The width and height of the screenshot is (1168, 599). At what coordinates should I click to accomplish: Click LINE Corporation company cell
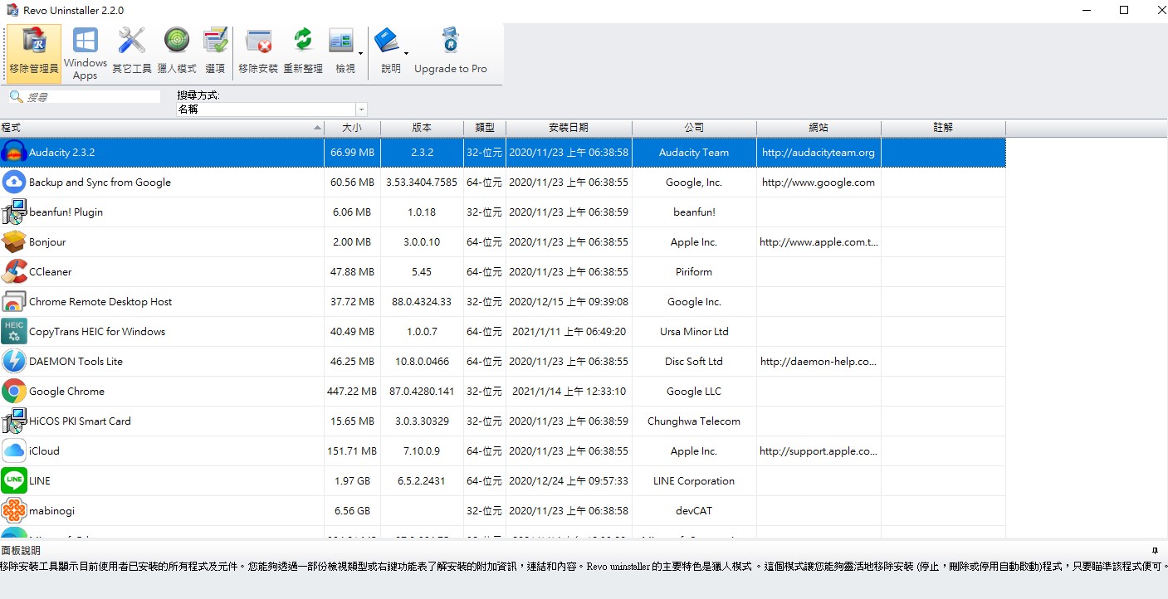coord(694,481)
